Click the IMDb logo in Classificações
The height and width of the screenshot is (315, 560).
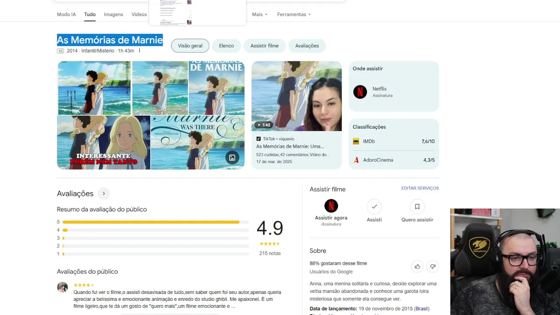[x=356, y=141]
